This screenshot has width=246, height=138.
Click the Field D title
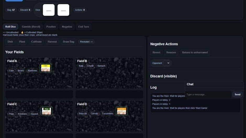[x=82, y=104]
